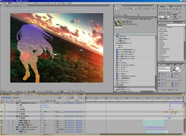Viewport: 186px width, 136px height.
Task: Click the text fill color swatch
Action: pyautogui.click(x=178, y=68)
